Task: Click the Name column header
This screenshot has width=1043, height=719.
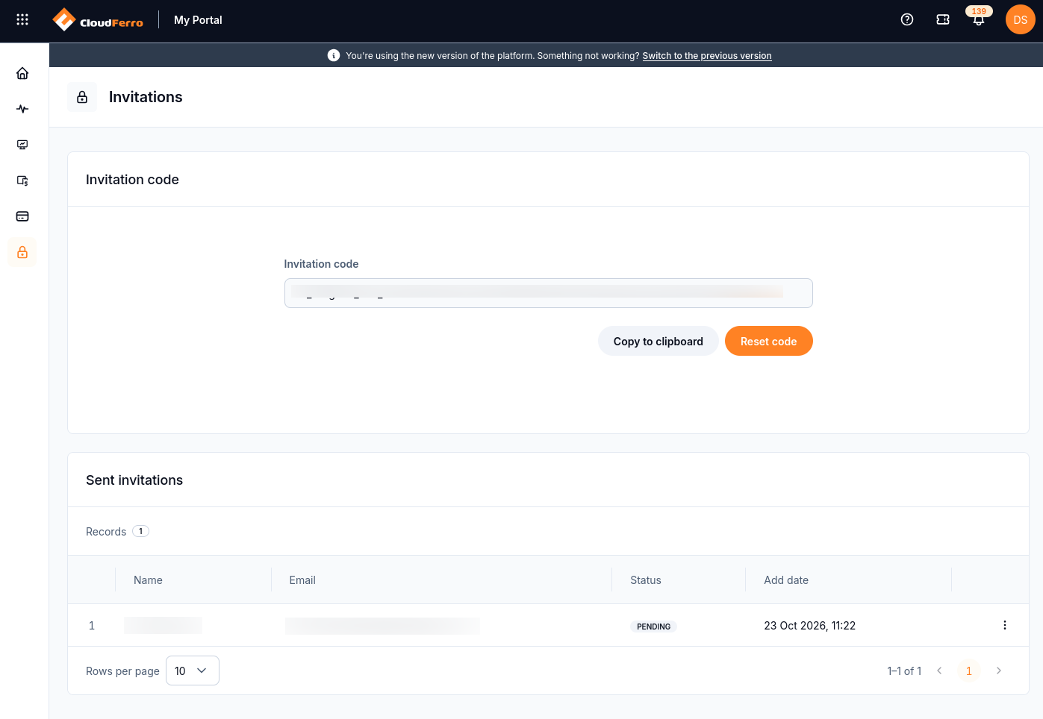Action: [148, 580]
